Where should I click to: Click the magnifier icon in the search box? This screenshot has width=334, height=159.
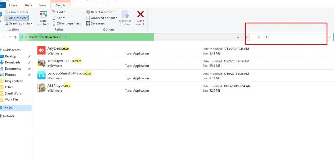[x=258, y=37]
